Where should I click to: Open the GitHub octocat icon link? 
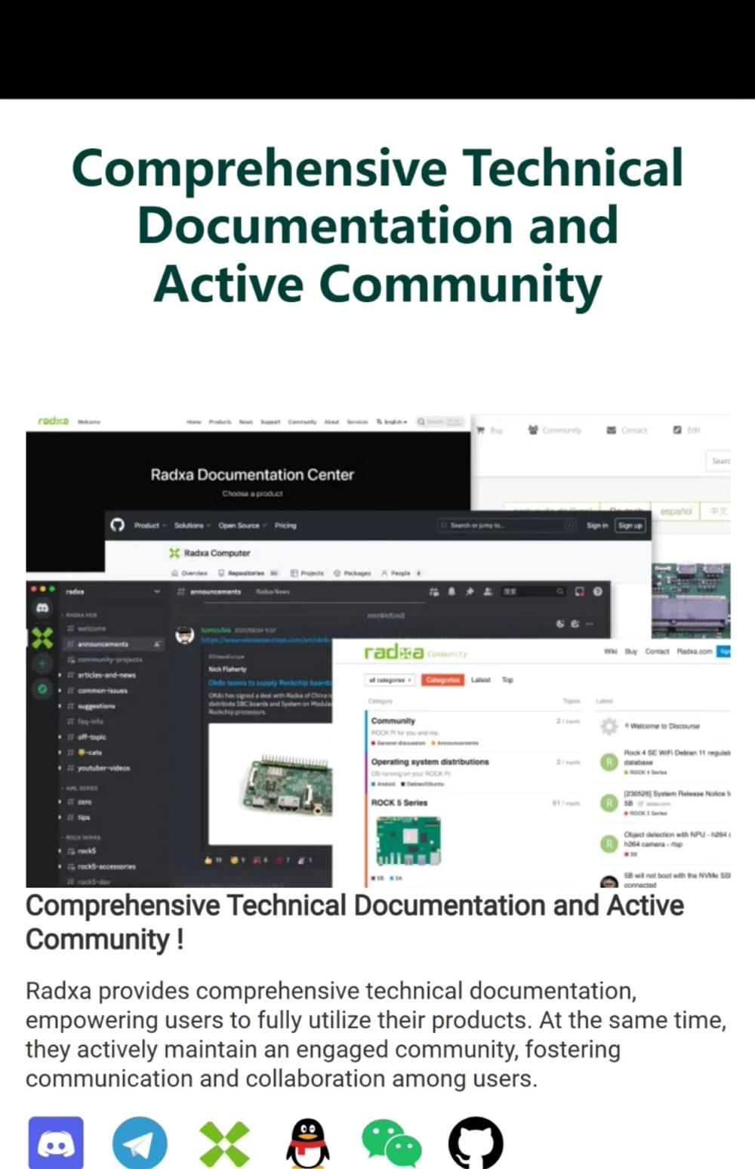click(476, 1143)
